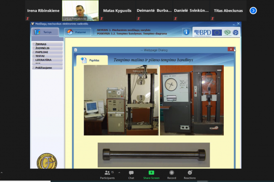The width and height of the screenshot is (274, 182).
Task: Click the steel tensile specimen photo
Action: click(x=154, y=155)
